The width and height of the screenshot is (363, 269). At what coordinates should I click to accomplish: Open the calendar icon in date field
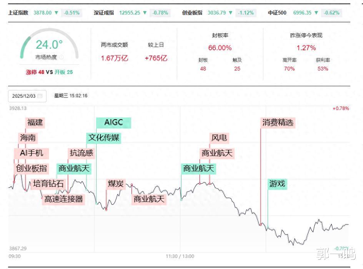[40, 96]
